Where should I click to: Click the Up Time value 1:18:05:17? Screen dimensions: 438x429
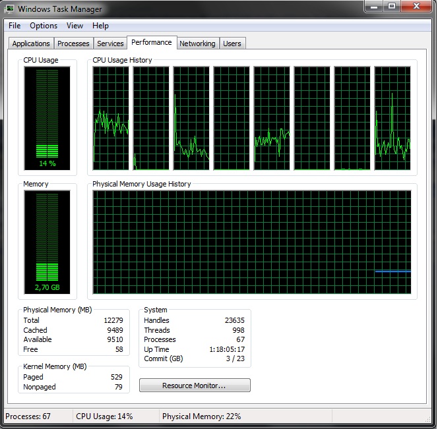227,349
